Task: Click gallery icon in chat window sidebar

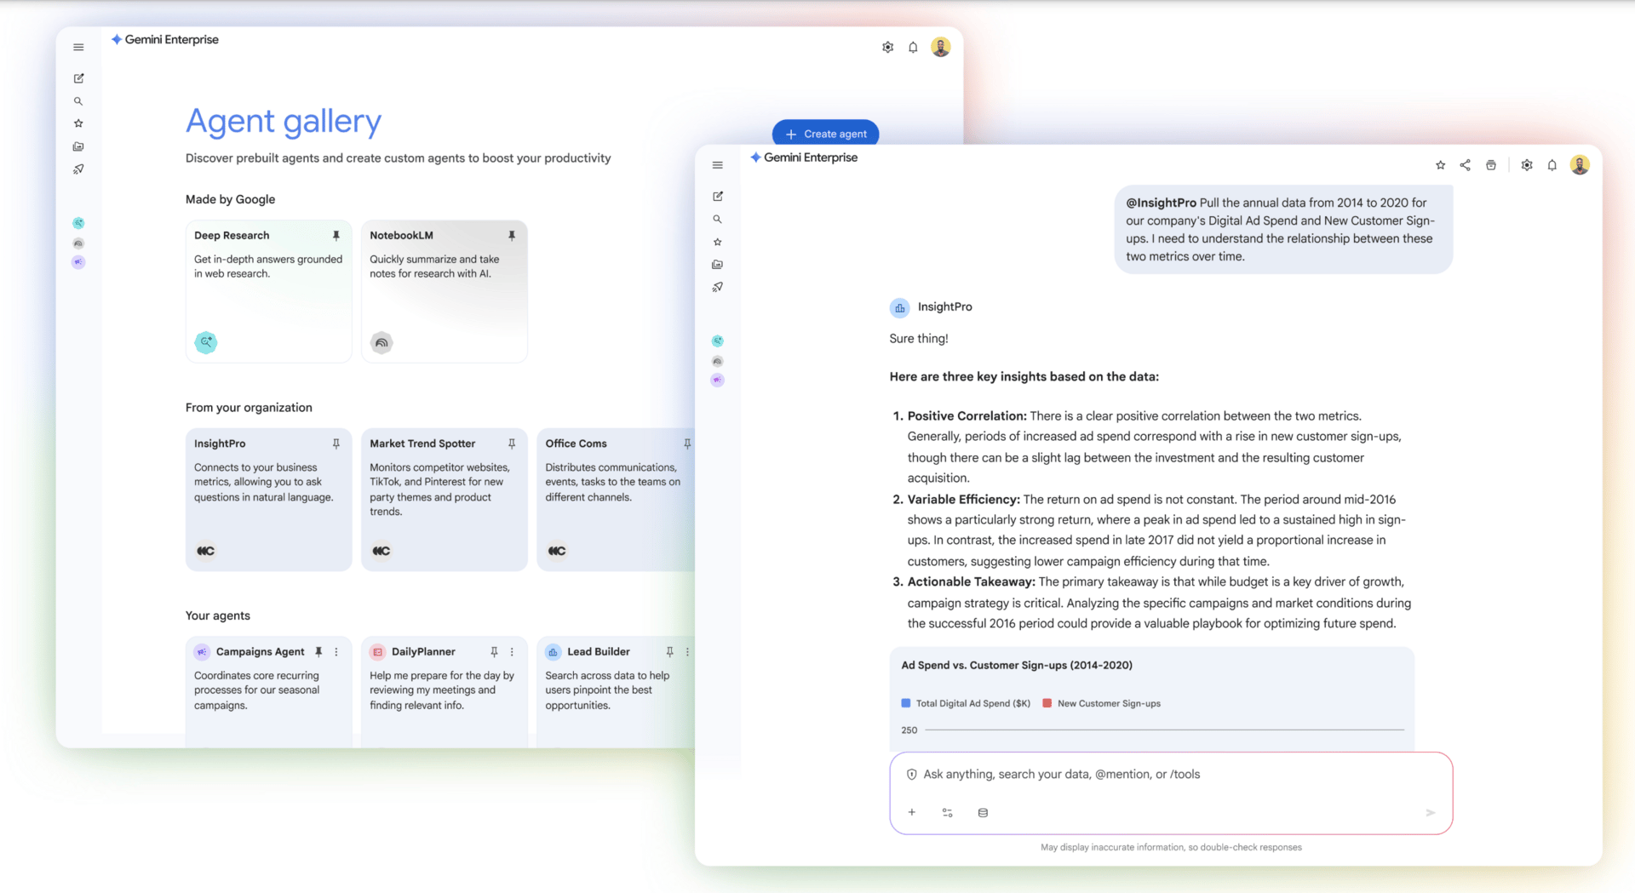Action: (718, 265)
